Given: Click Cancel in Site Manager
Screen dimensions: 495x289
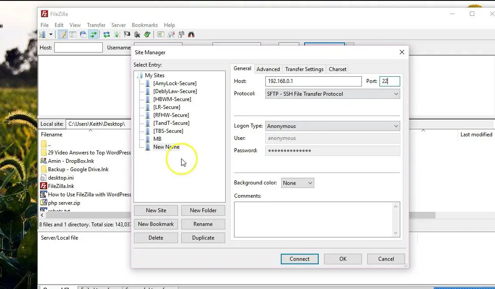Looking at the screenshot, I should coord(386,259).
